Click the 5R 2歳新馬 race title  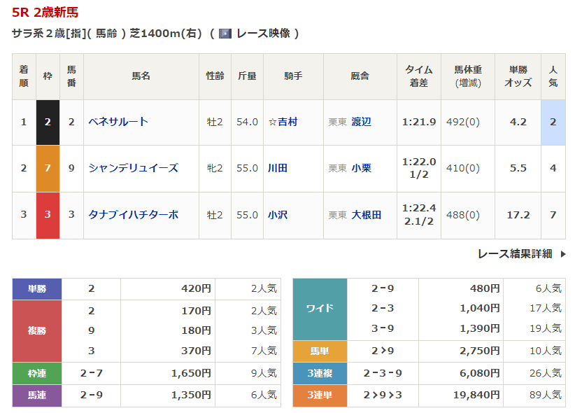coord(45,12)
